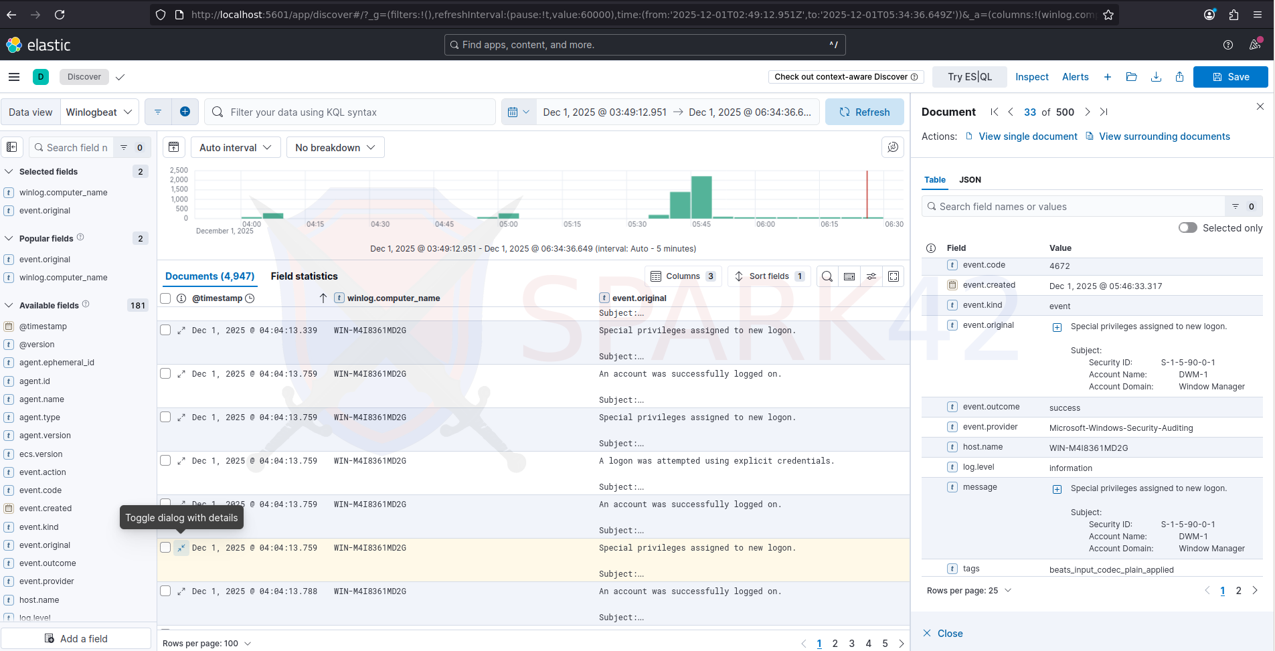Focus the KQL query input field
Image resolution: width=1275 pixels, height=651 pixels.
[358, 112]
